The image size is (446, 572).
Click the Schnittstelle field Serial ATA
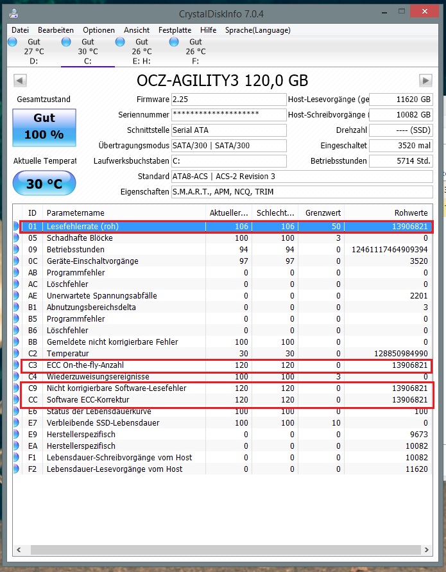[x=229, y=130]
